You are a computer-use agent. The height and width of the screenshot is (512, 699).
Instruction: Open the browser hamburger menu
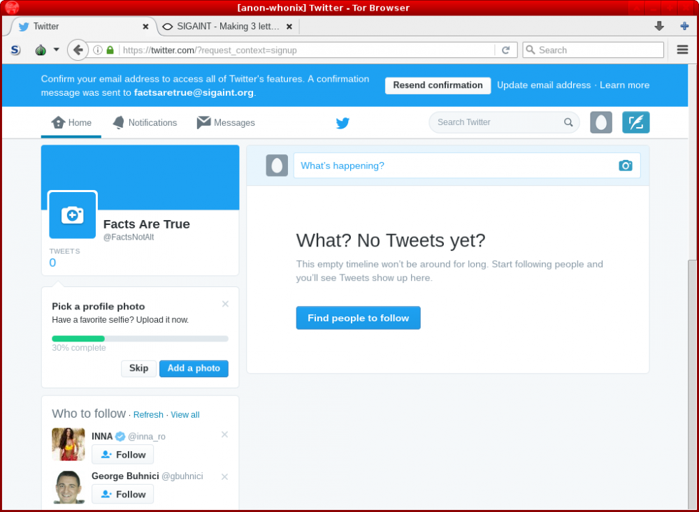(x=682, y=50)
